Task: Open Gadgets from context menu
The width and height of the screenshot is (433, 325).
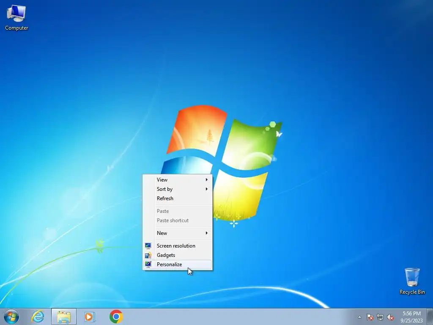Action: coord(177,255)
